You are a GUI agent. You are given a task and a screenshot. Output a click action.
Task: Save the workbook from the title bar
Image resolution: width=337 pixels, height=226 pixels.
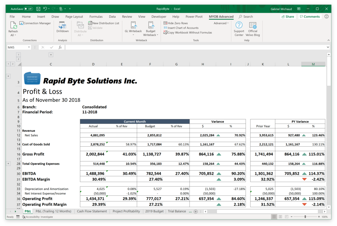pos(38,9)
